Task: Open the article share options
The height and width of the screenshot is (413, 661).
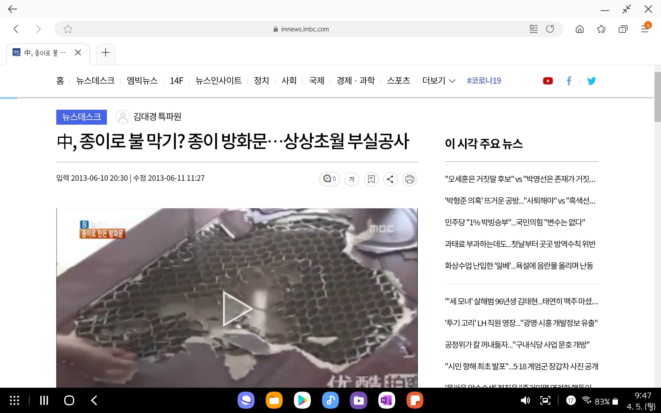Action: pyautogui.click(x=390, y=179)
